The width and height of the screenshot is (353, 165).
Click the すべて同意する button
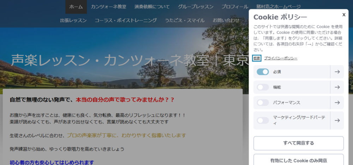click(299, 143)
